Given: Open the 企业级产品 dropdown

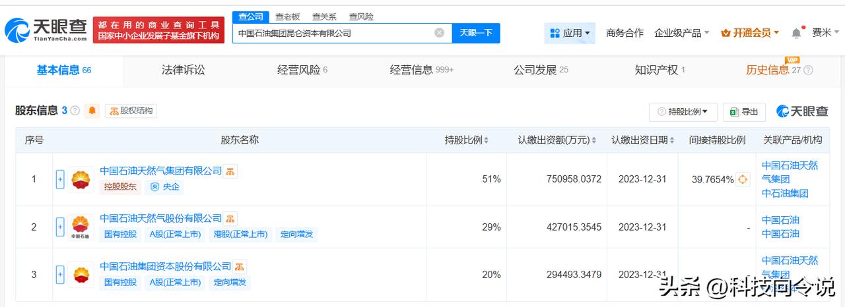Looking at the screenshot, I should [x=682, y=33].
